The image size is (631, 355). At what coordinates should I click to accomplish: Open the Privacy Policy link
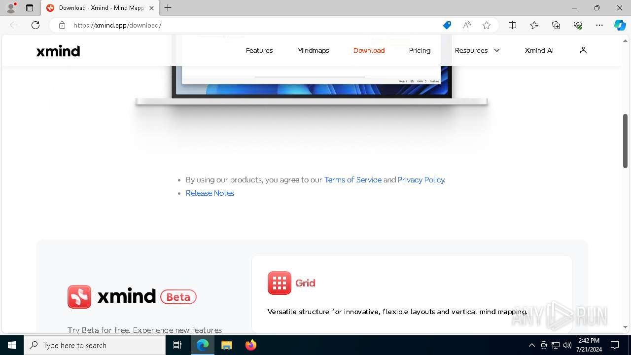421,180
